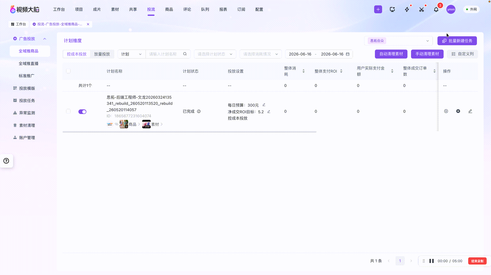The height and width of the screenshot is (275, 491).
Task: Check the checkbox for the 思拓 plan row
Action: [x=68, y=111]
